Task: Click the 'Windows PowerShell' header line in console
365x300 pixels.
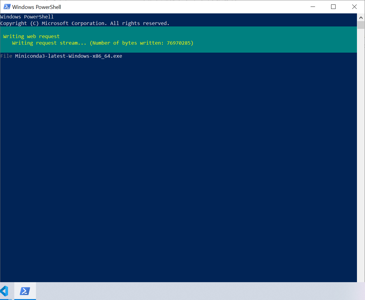Action: pos(27,17)
